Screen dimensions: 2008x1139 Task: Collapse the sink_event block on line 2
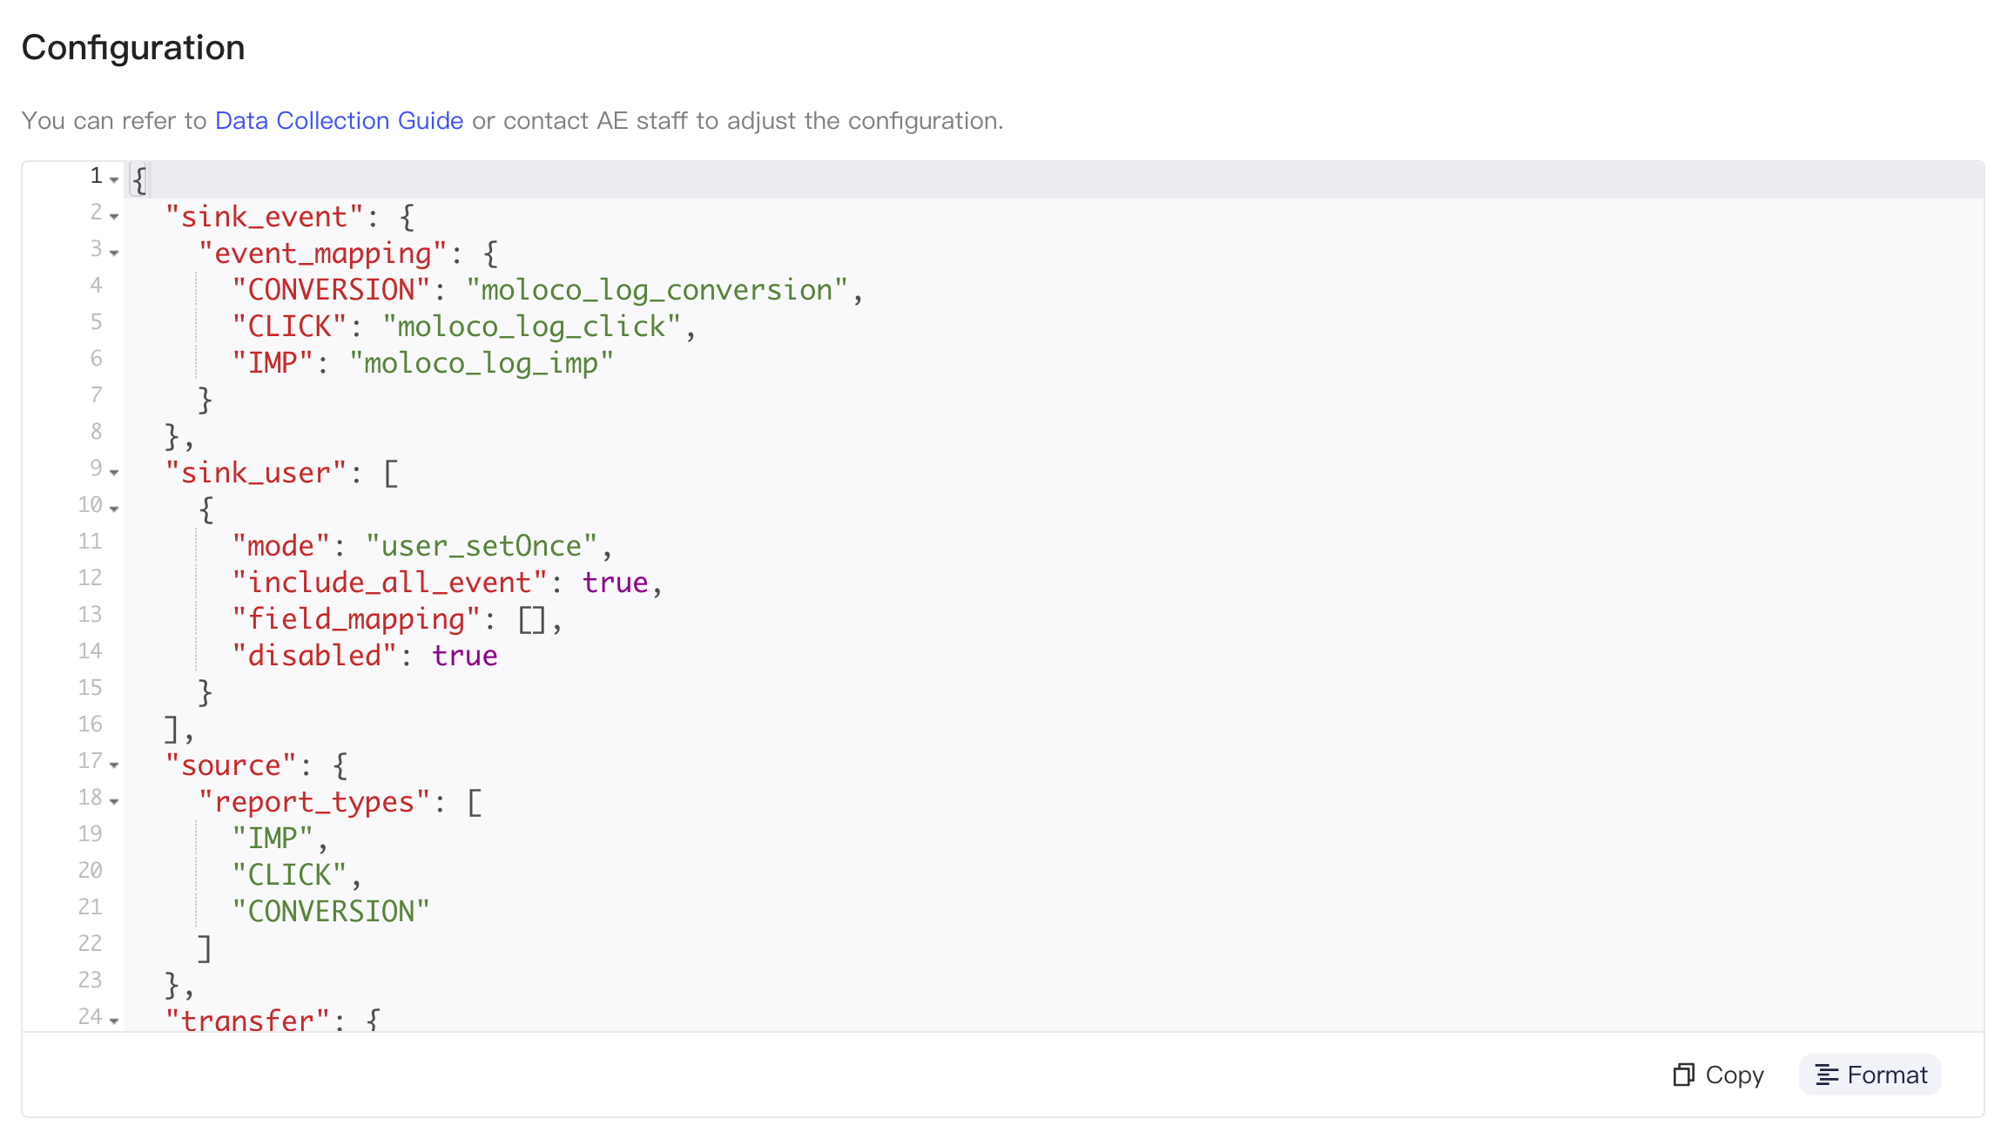[114, 216]
